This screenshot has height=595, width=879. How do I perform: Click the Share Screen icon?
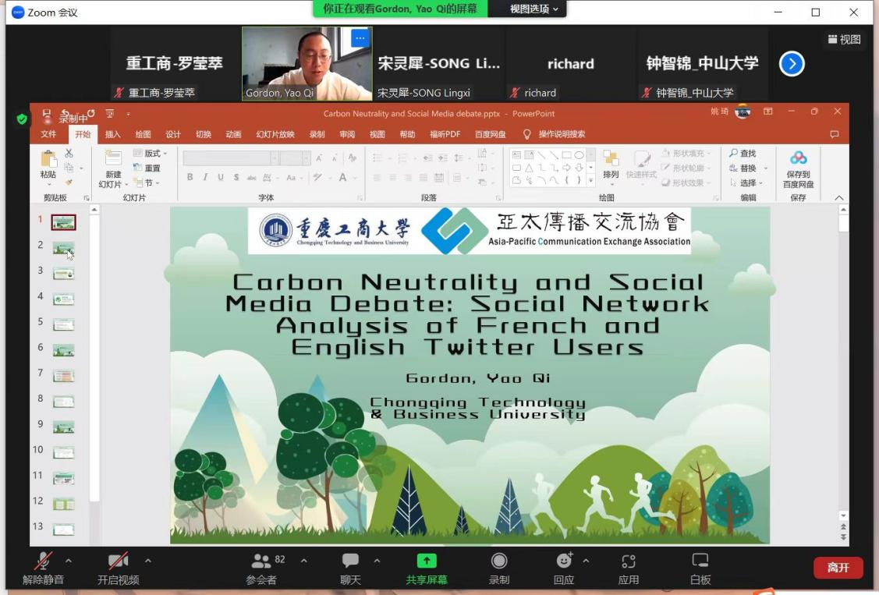pyautogui.click(x=427, y=561)
